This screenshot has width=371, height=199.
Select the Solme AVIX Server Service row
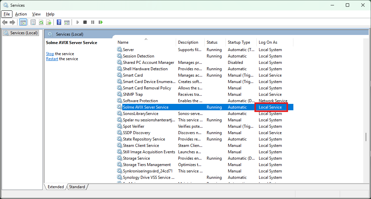[x=205, y=107]
